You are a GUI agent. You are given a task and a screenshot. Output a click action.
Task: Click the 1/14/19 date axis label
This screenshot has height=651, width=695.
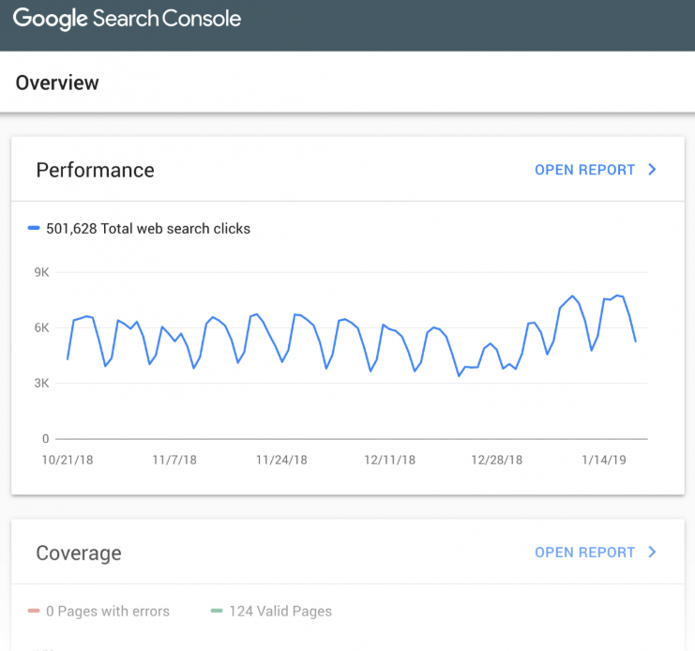pyautogui.click(x=604, y=460)
